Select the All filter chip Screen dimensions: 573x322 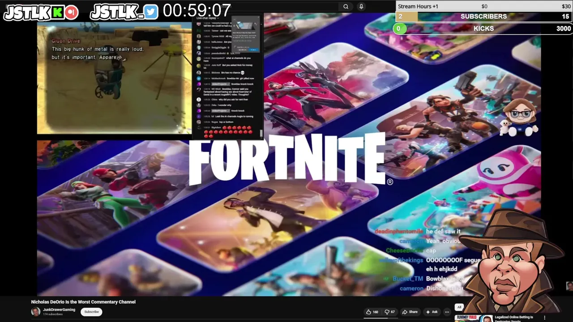pos(459,307)
